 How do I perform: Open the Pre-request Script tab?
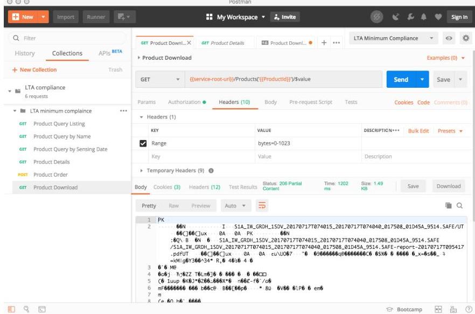point(311,102)
